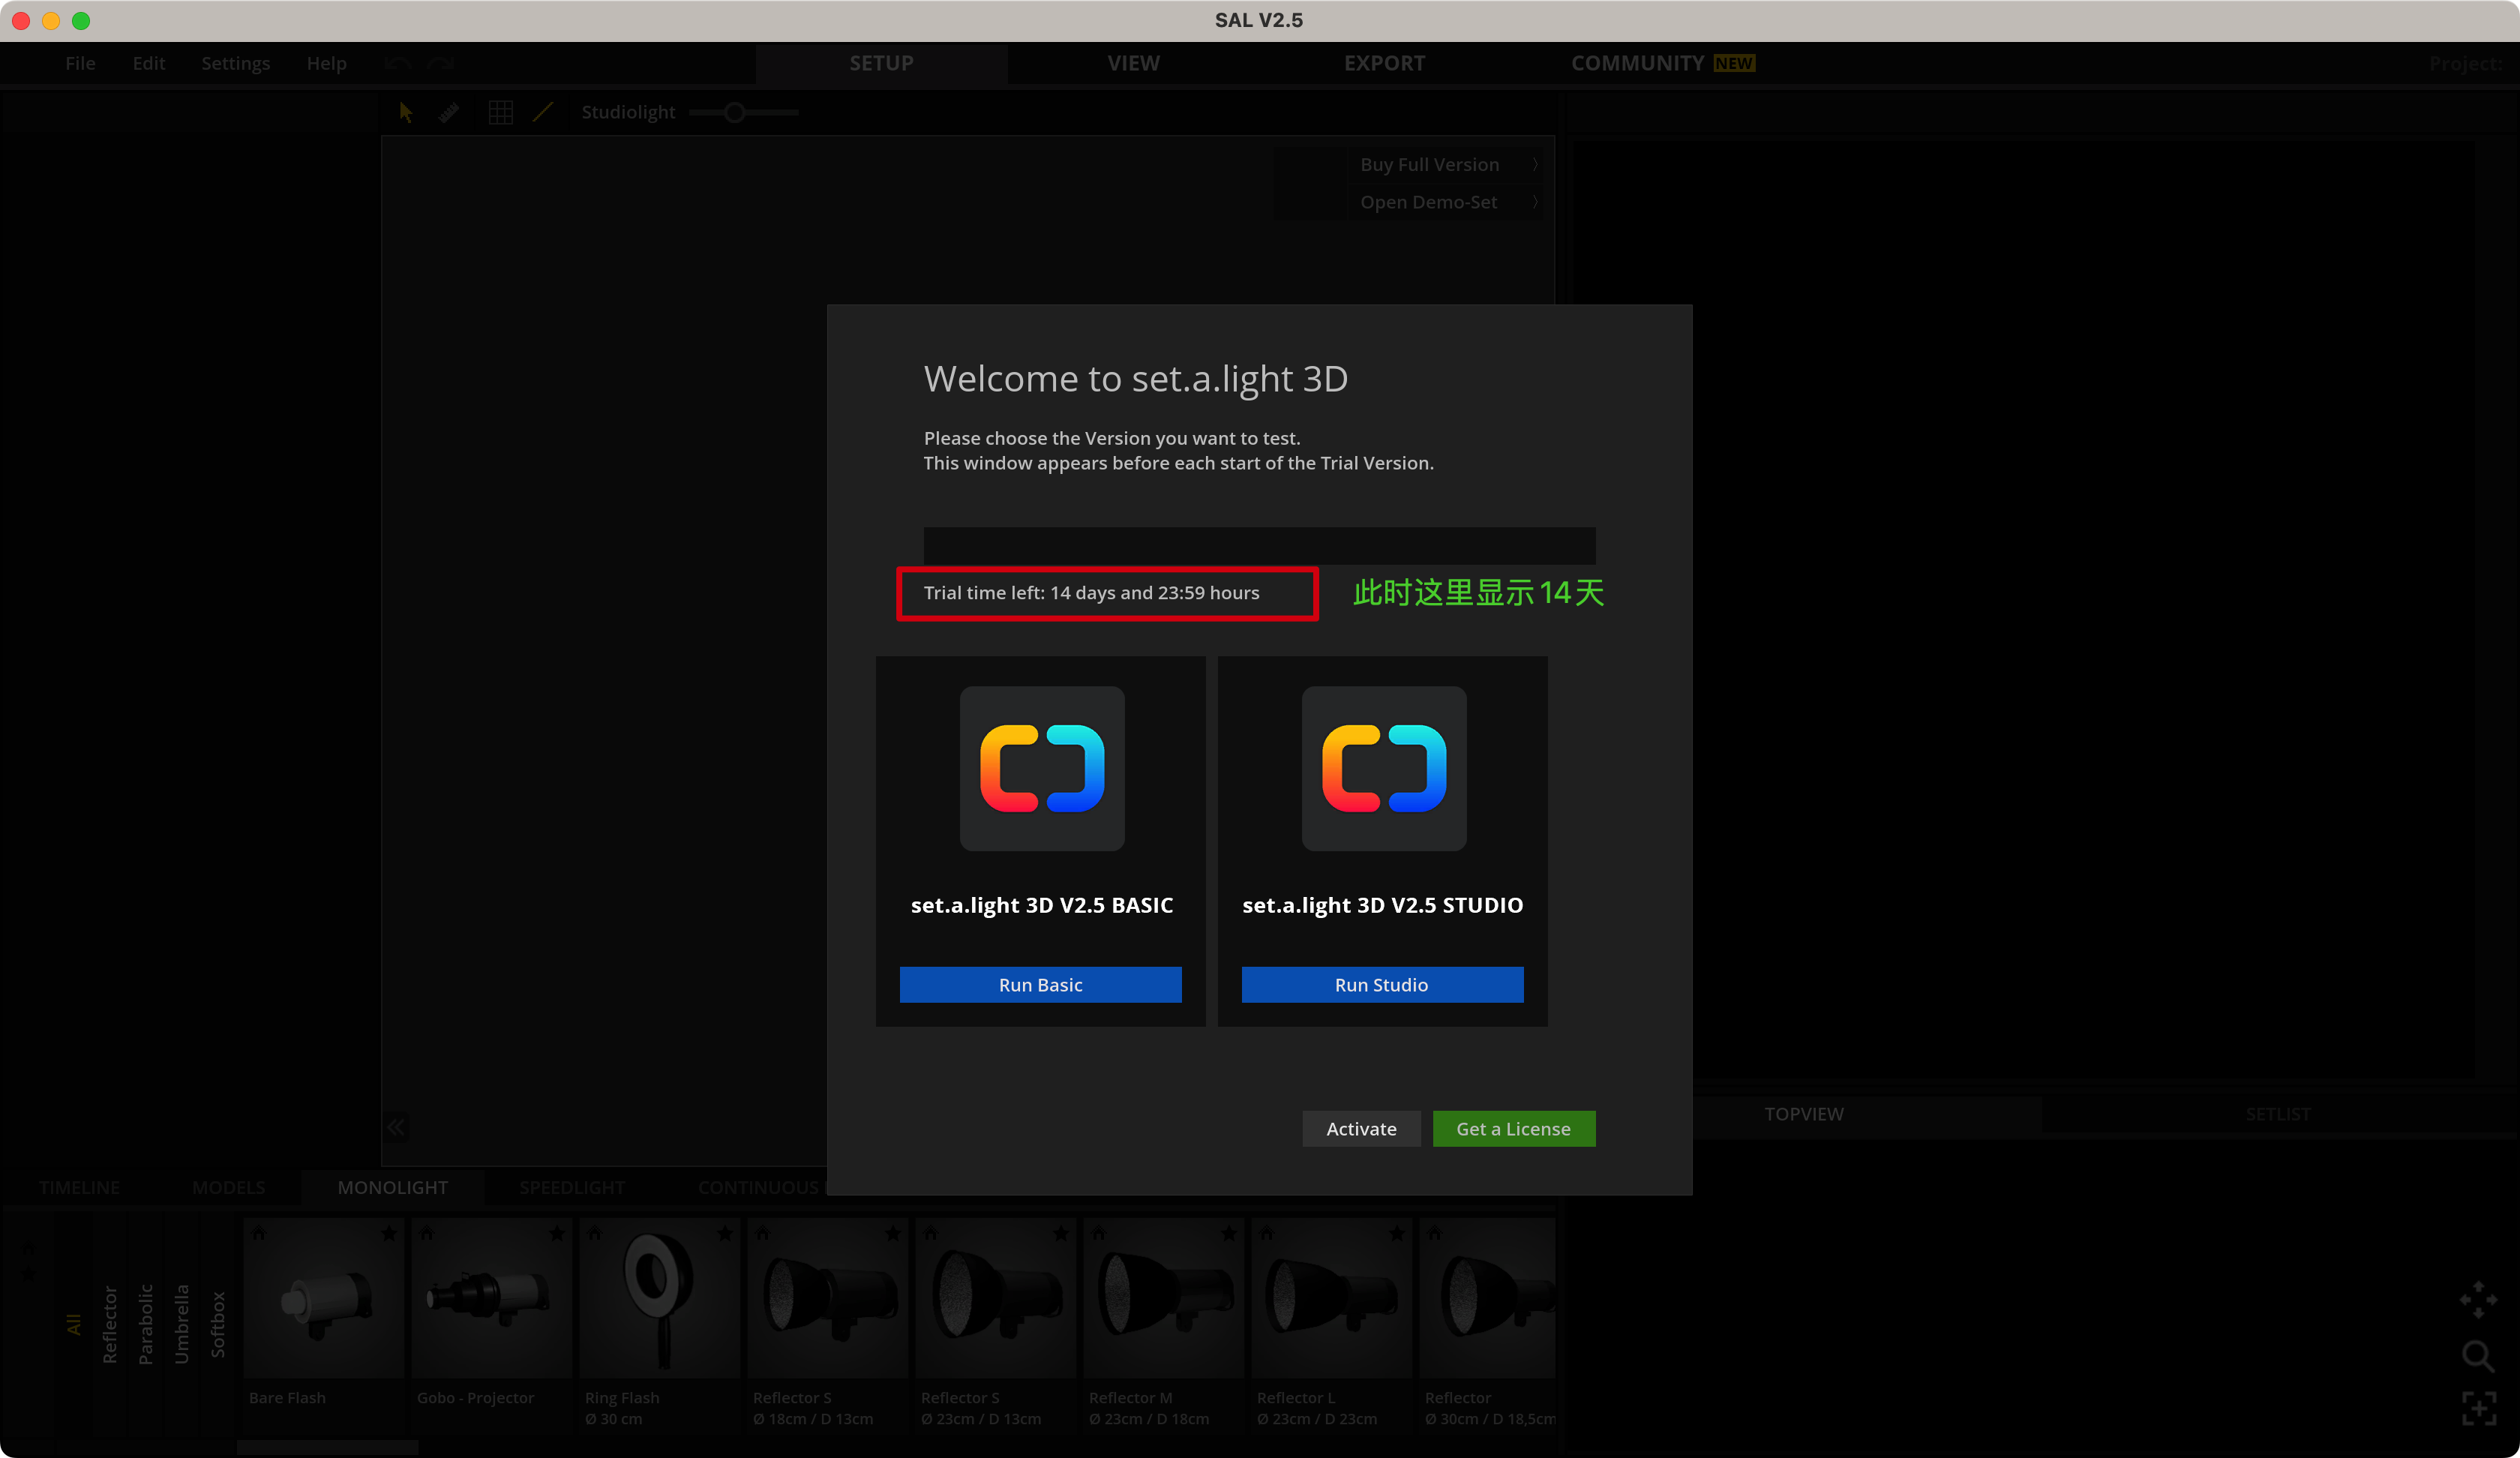2520x1458 pixels.
Task: Click home icon on Bare Flash card
Action: [260, 1234]
